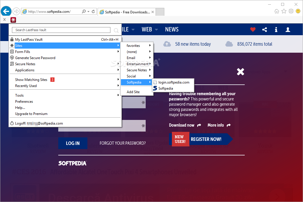Expand Tools submenu
This screenshot has width=303, height=202.
point(65,95)
